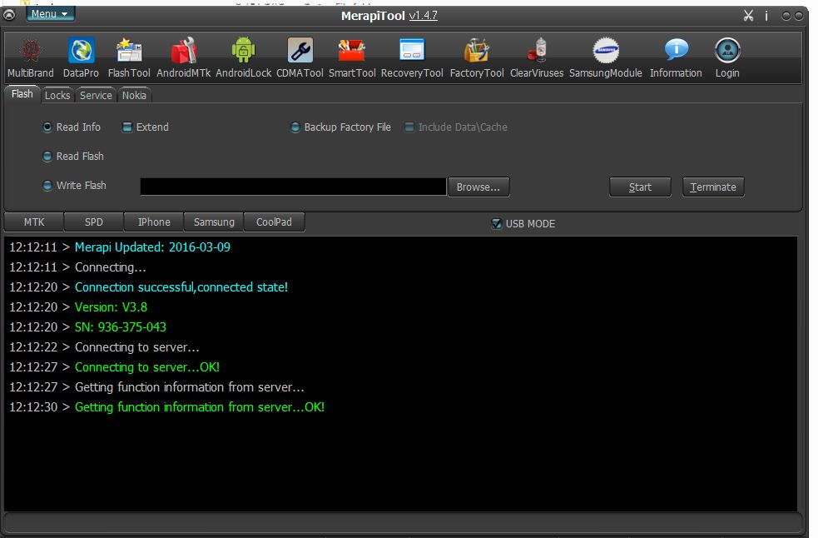Select the CoolPad platform tab
Screen dimensions: 818x538
click(x=274, y=222)
